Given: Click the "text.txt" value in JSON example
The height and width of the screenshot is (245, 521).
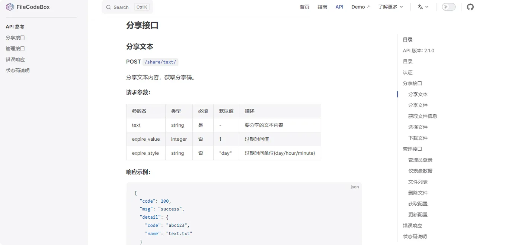Looking at the screenshot, I should pyautogui.click(x=179, y=233).
